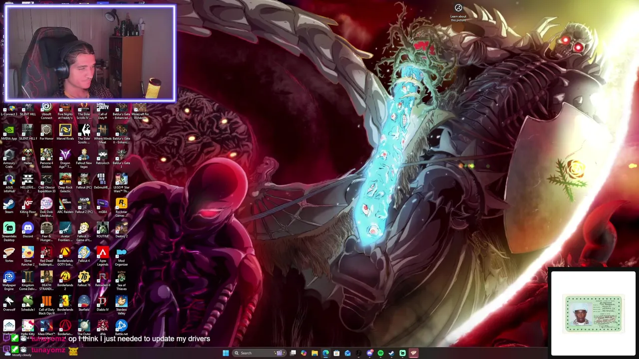This screenshot has height=359, width=639.
Task: Select the Stardew Valley icon
Action: 121,306
